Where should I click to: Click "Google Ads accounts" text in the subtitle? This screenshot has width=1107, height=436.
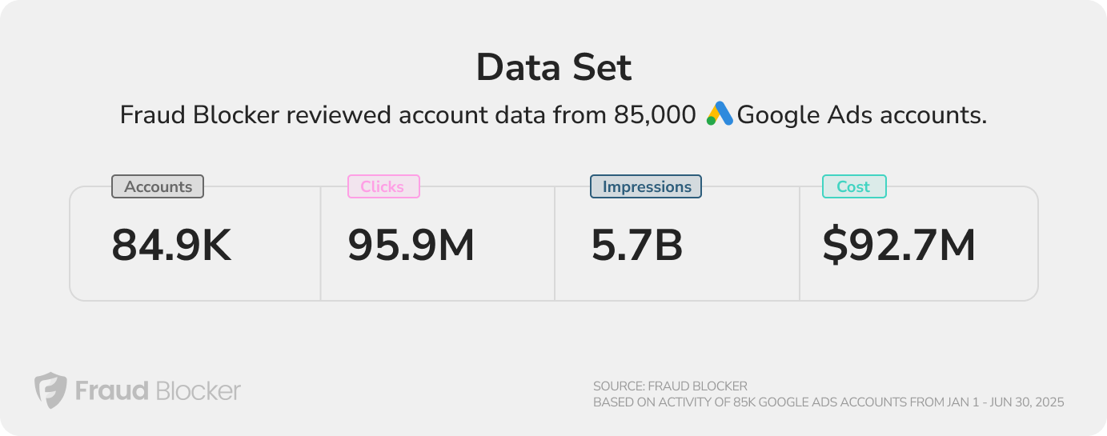click(861, 115)
